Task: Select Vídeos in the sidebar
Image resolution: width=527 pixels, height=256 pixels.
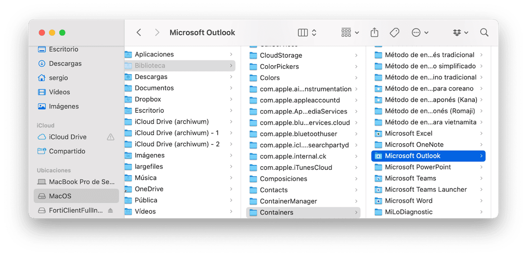Action: pos(76,92)
